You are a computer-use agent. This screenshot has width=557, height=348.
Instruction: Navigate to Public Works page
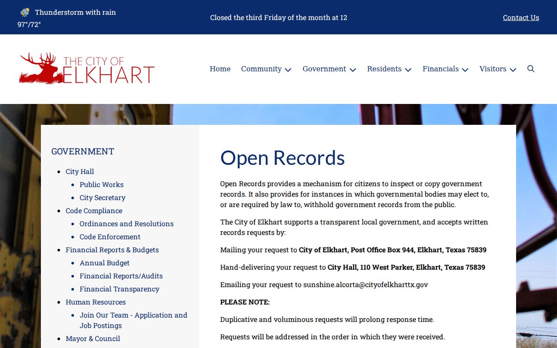pyautogui.click(x=101, y=184)
